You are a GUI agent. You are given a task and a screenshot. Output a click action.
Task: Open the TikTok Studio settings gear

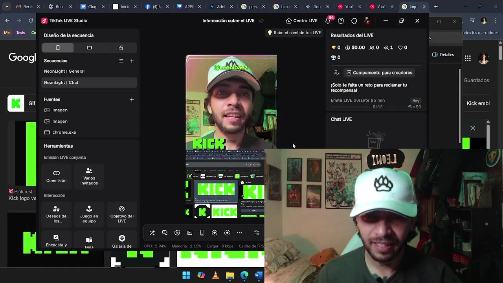(x=354, y=21)
